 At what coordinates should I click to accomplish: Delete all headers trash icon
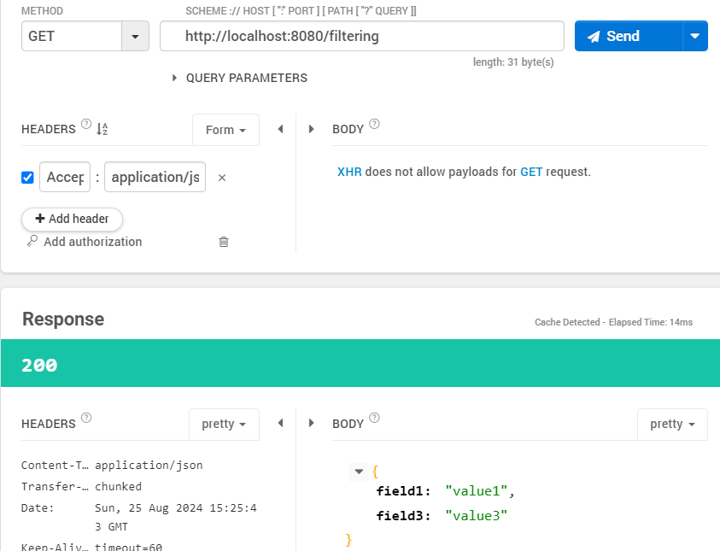[x=224, y=242]
